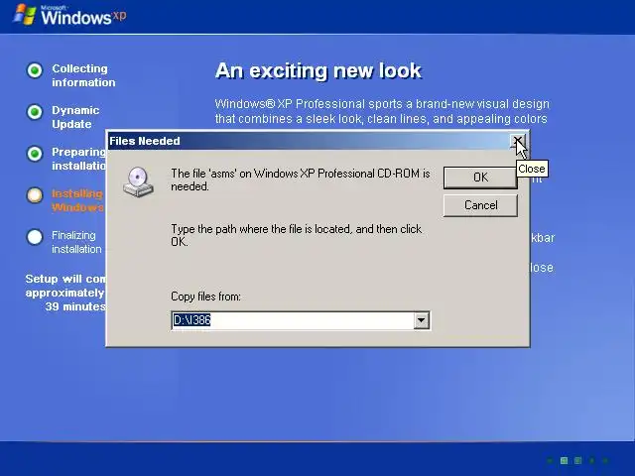Click the CD-ROM drive icon in dialog
This screenshot has height=476, width=635.
[x=139, y=181]
